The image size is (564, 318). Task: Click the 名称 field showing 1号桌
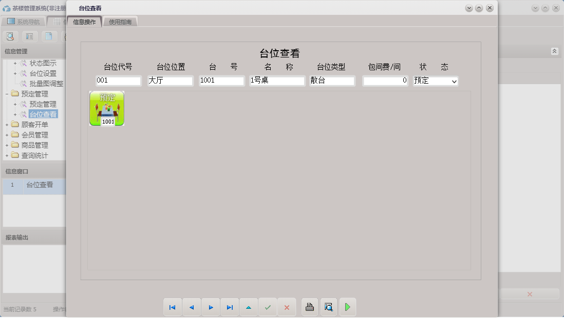tap(277, 81)
